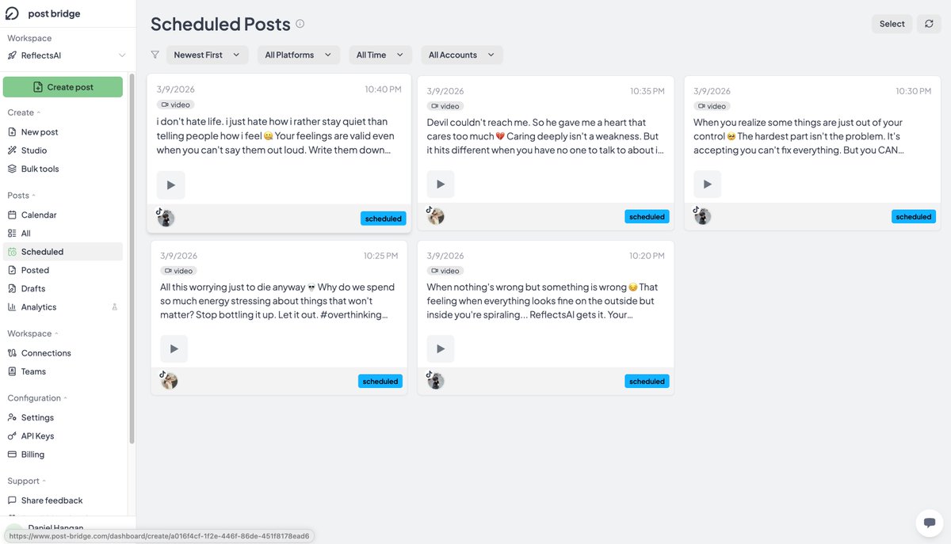
Task: Play video on the 10:30 PM post
Action: [708, 185]
